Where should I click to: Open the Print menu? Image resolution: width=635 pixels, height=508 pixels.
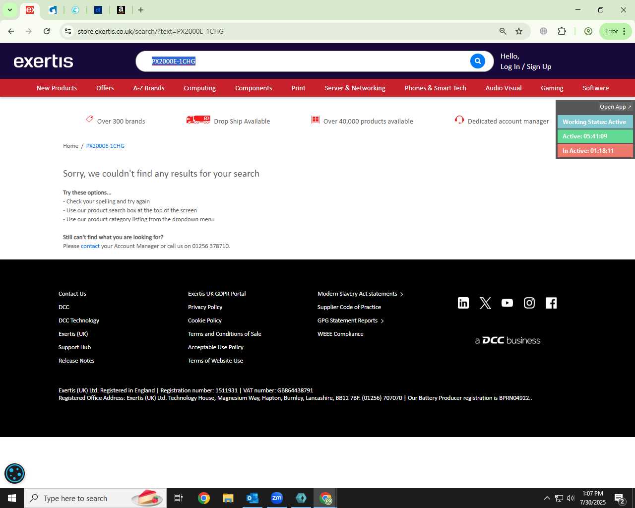click(299, 88)
